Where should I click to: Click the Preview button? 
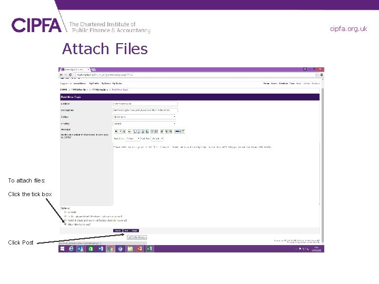(118, 231)
